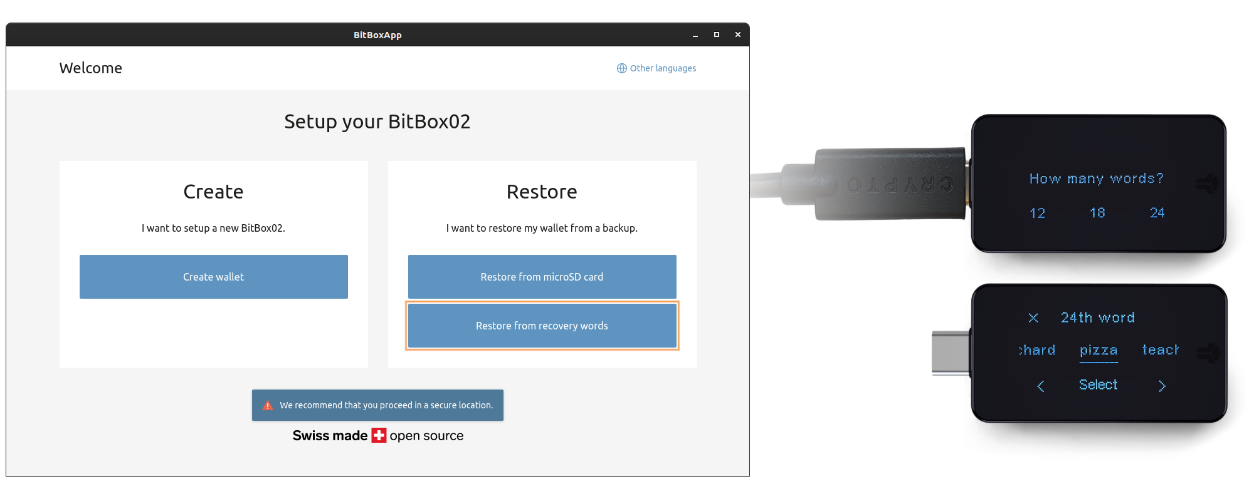Click the 'Swiss made' footer text

tap(330, 435)
